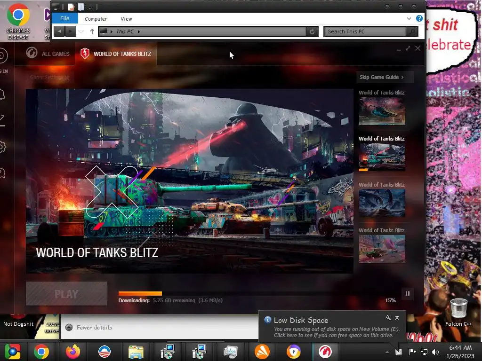
Task: Switch to the Computer ribbon tab
Action: [96, 19]
